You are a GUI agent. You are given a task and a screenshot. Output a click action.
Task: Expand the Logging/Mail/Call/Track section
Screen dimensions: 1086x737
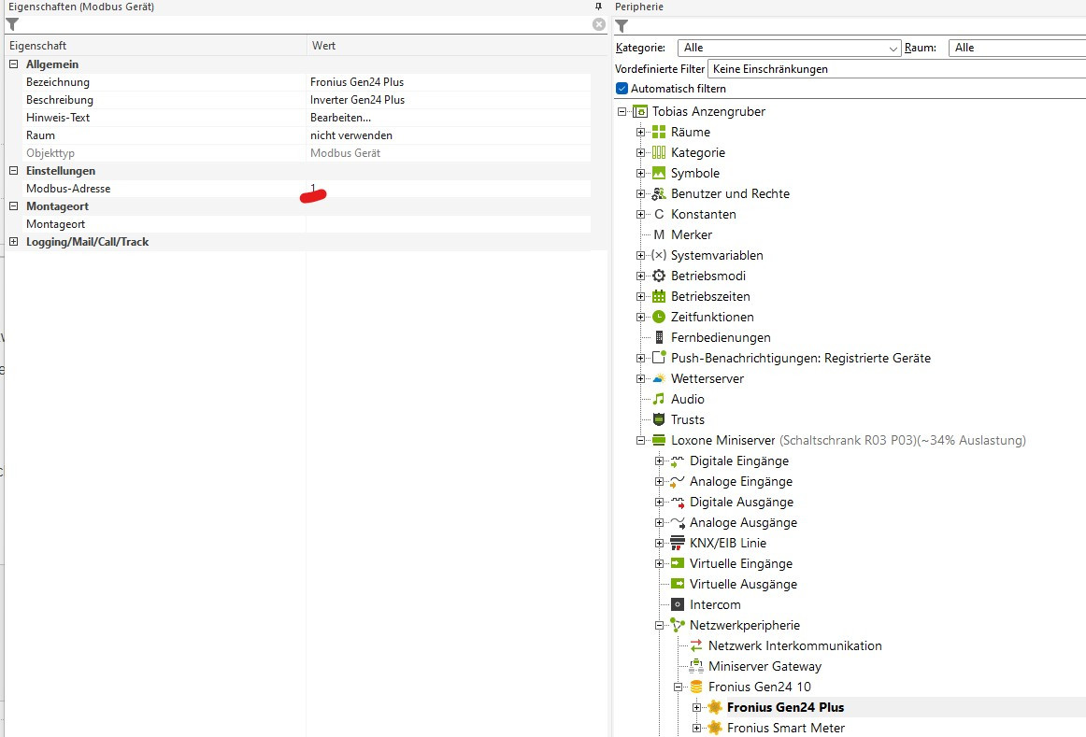coord(14,242)
